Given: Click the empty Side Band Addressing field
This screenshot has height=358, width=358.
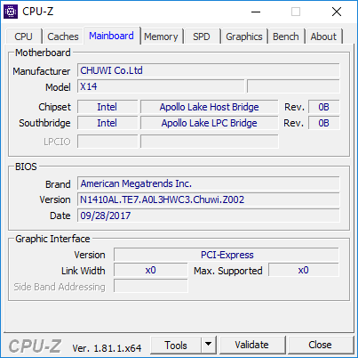Looking at the screenshot, I should [151, 287].
